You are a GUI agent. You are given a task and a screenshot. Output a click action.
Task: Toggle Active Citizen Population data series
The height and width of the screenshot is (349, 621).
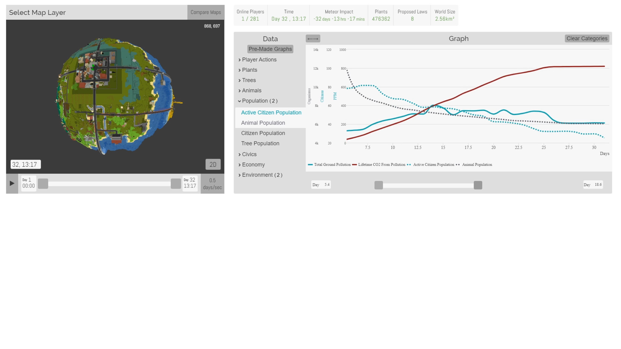[x=271, y=112]
